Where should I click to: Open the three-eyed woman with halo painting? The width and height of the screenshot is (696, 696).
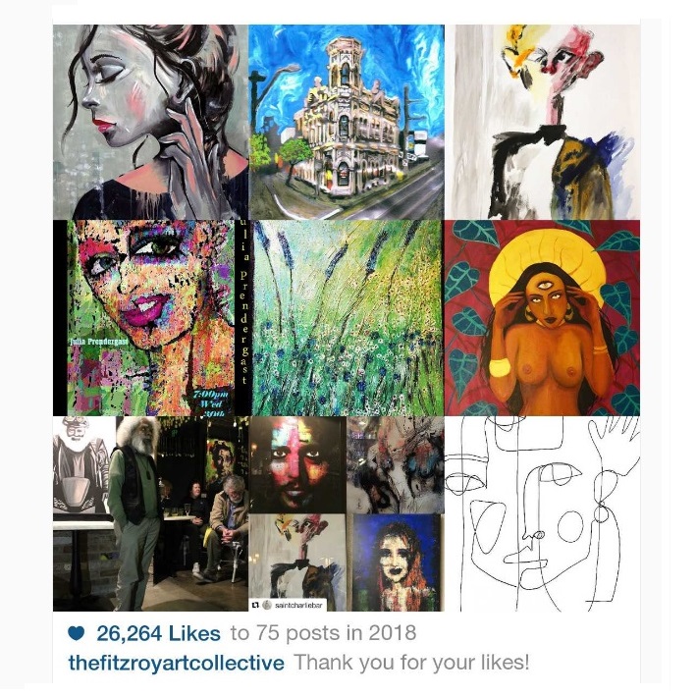pos(543,318)
